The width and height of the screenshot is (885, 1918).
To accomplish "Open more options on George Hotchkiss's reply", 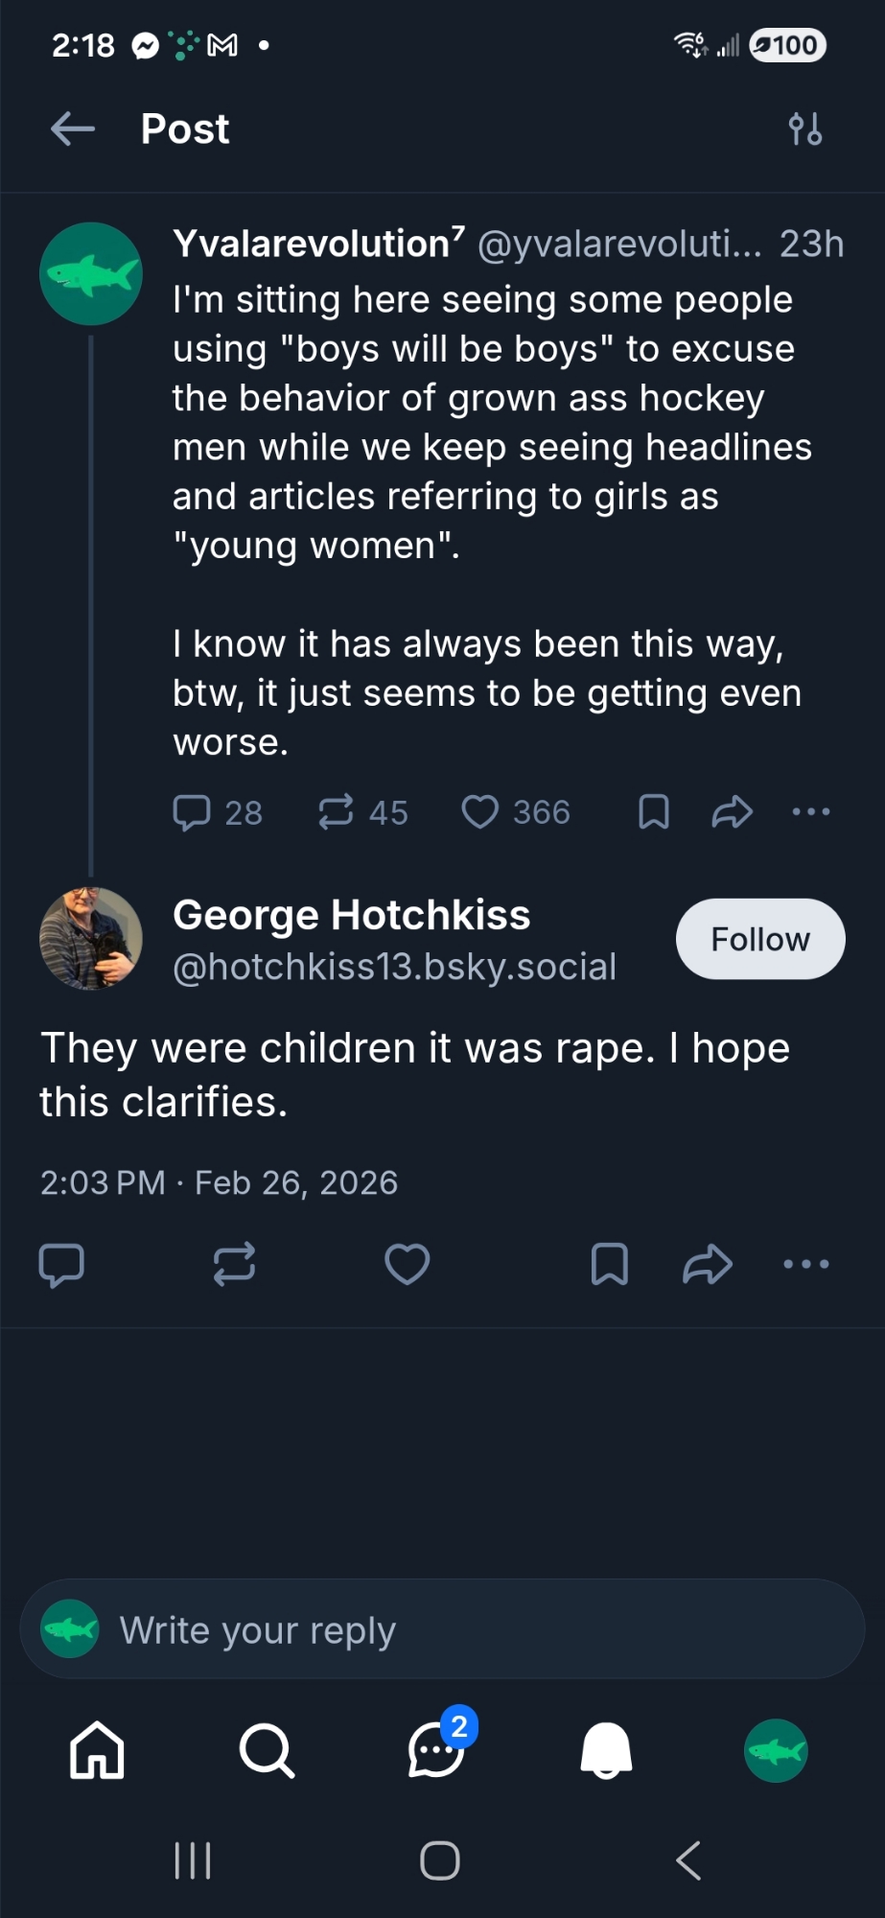I will point(806,1264).
